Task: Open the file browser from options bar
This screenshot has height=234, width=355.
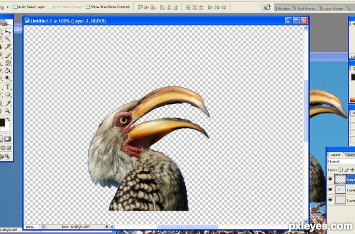Action: (x=267, y=7)
